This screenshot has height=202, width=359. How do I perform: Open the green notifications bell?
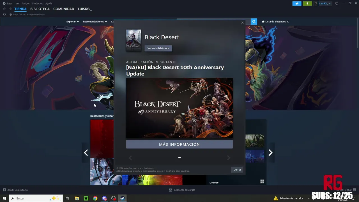pyautogui.click(x=307, y=4)
